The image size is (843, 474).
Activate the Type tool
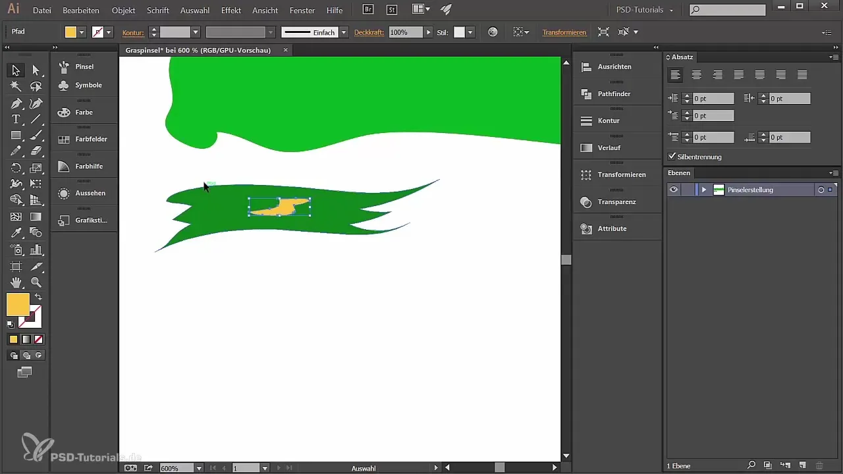point(16,119)
